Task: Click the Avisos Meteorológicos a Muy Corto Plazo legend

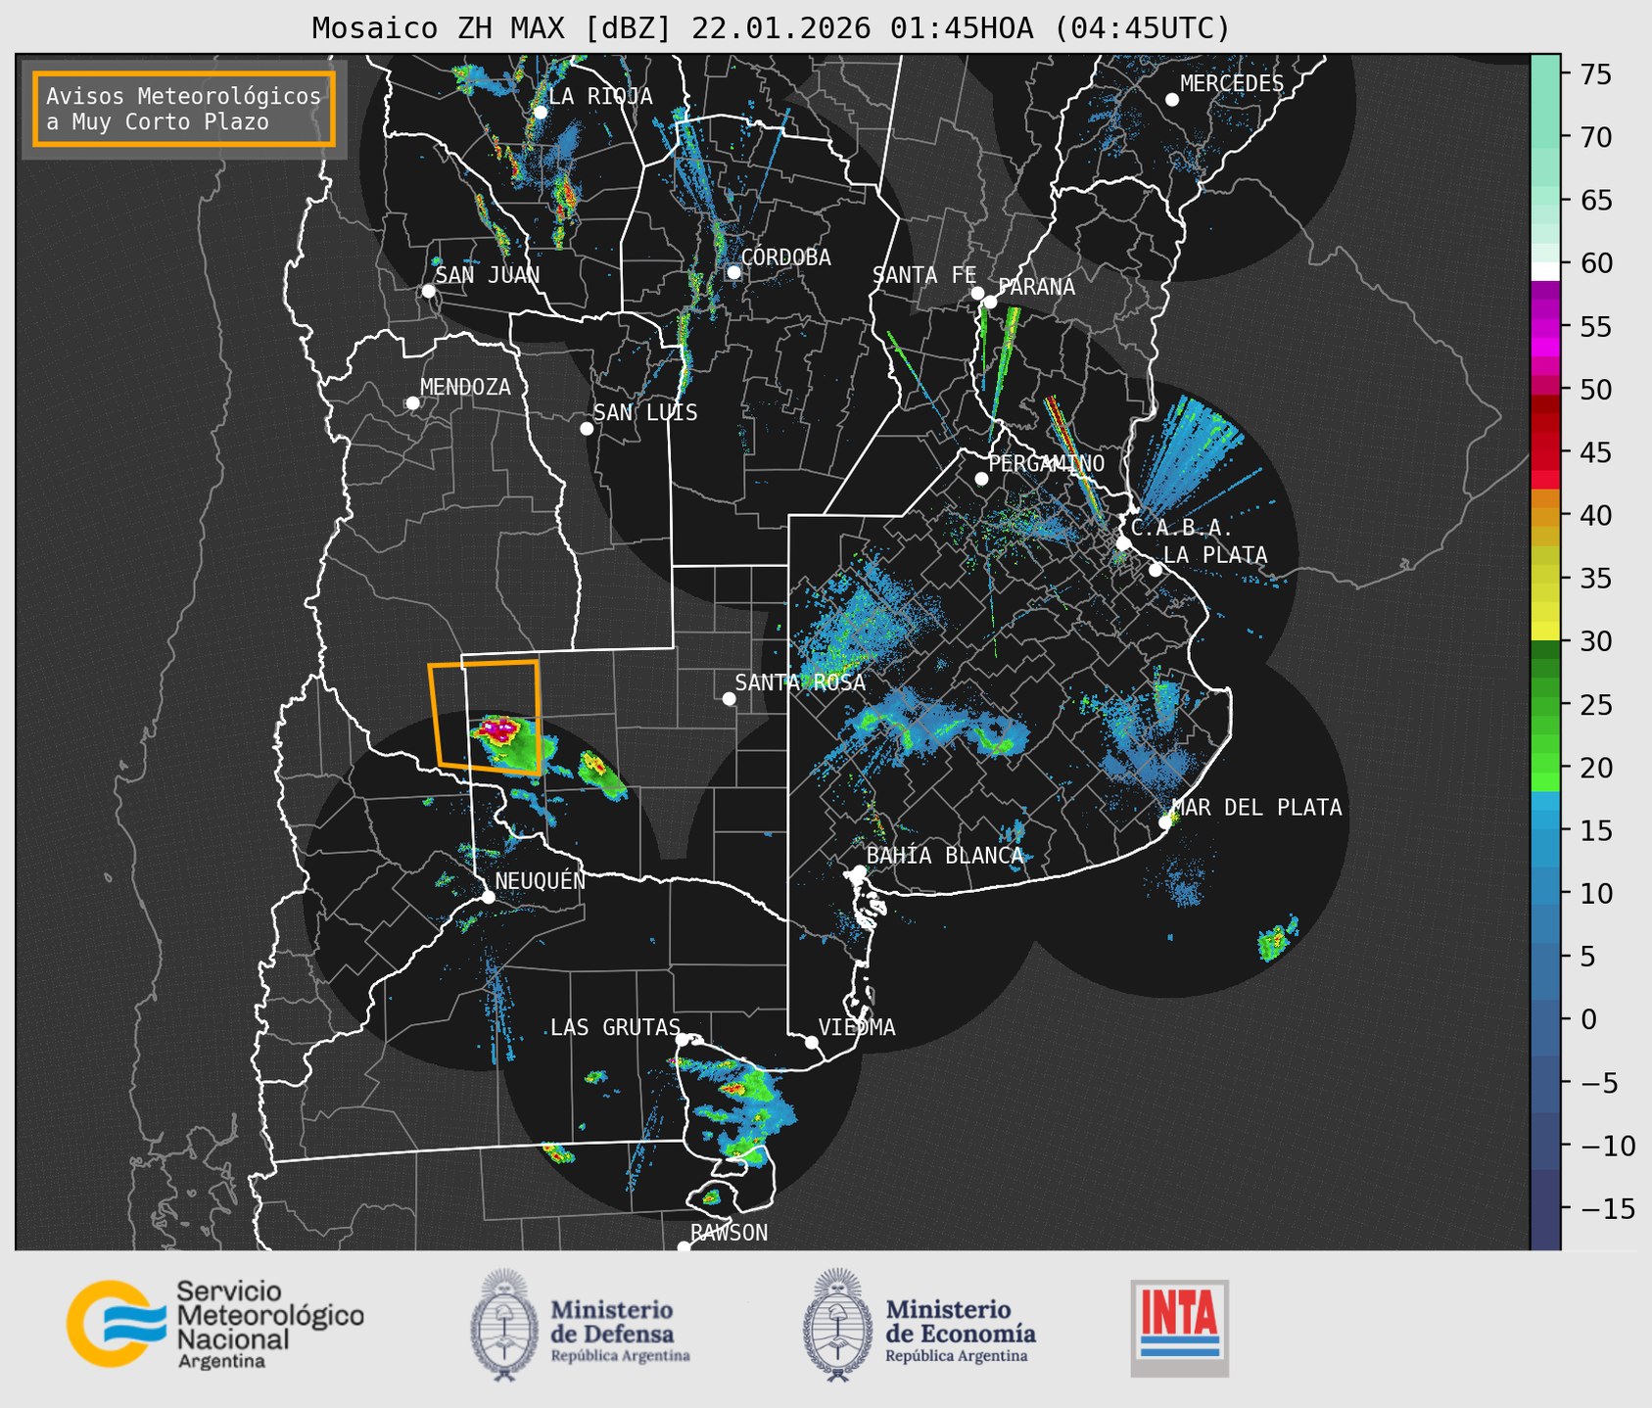Action: point(184,109)
